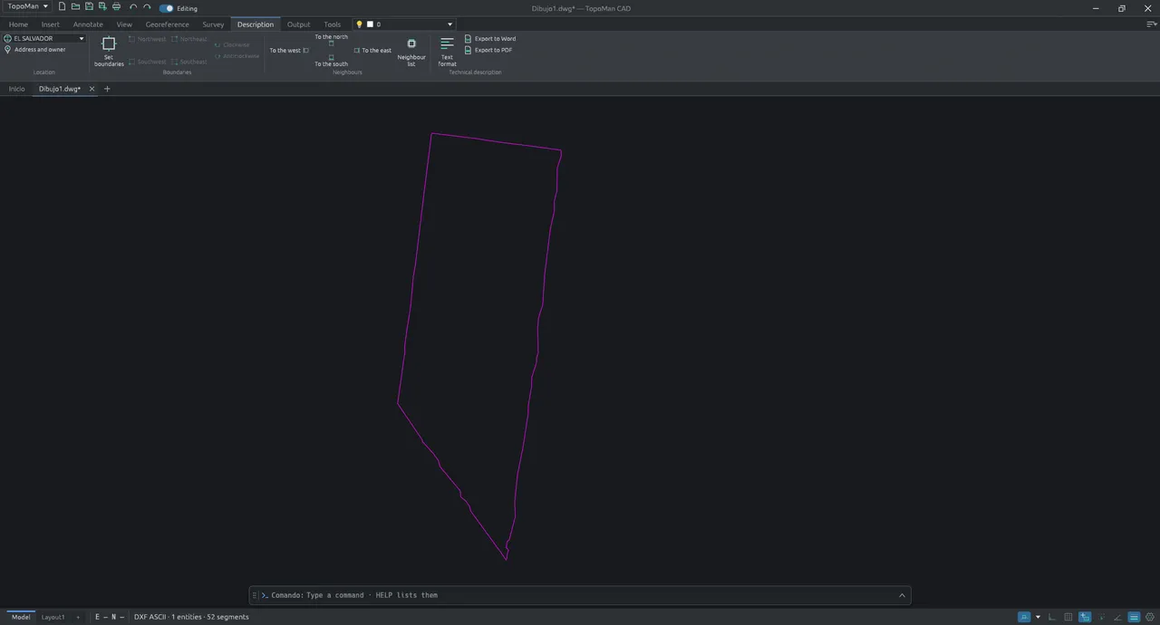Expand the command history with the chevron
The height and width of the screenshot is (625, 1160).
point(902,595)
